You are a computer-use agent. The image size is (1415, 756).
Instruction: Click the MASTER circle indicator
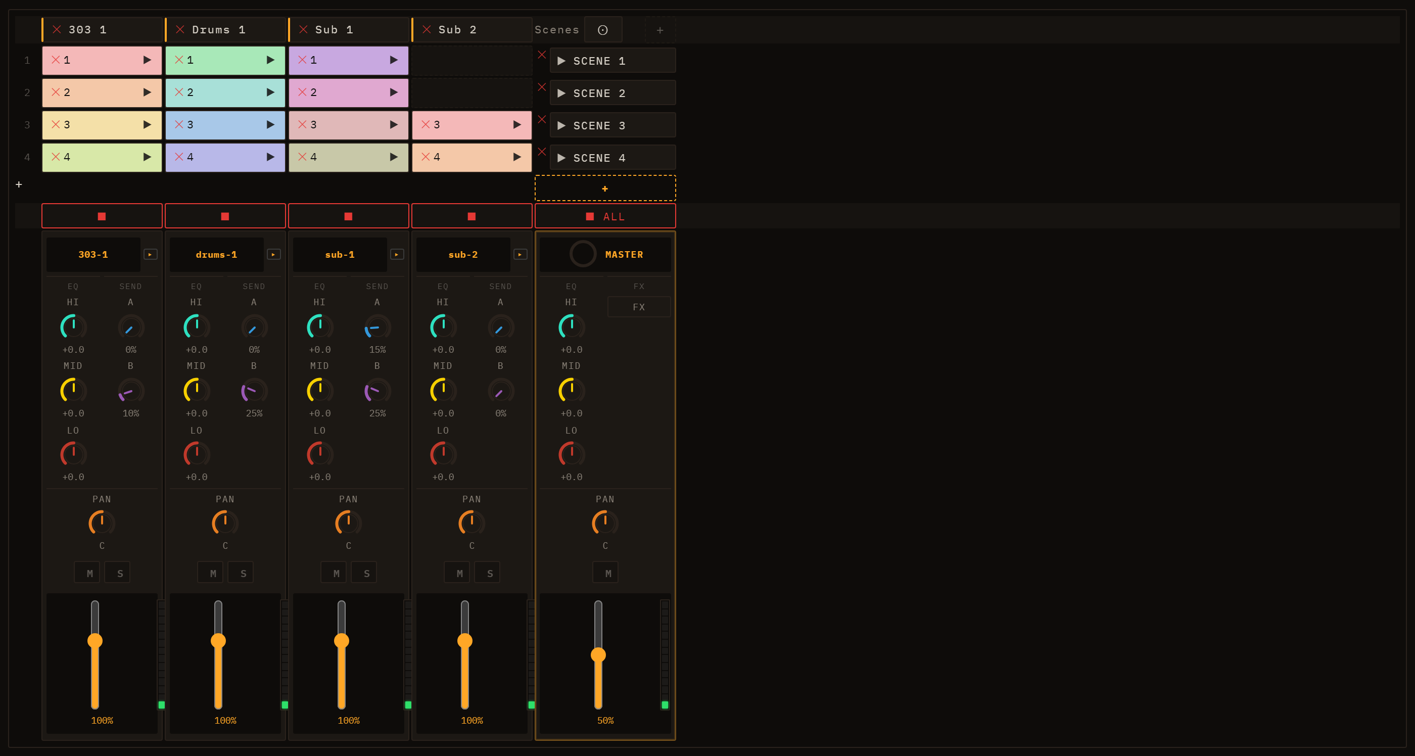point(583,254)
